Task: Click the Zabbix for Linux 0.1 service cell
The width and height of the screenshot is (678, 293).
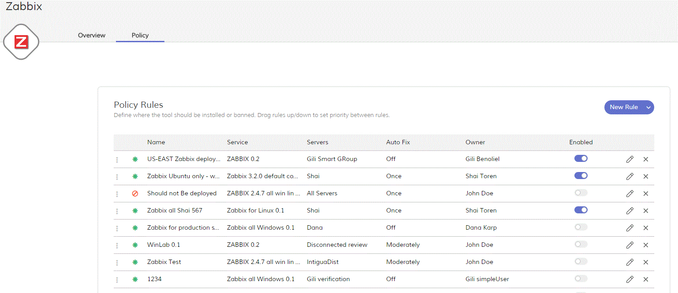Action: click(x=256, y=210)
